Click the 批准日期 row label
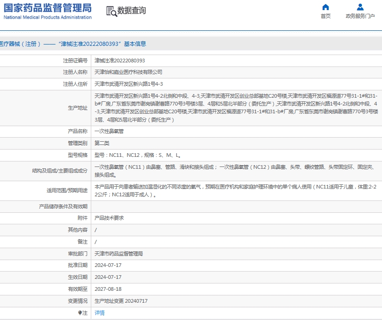Image resolution: width=382 pixels, height=322 pixels. point(78,265)
